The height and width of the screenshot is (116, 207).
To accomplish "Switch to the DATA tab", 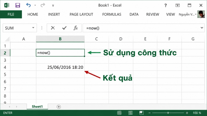I will coord(134,14).
